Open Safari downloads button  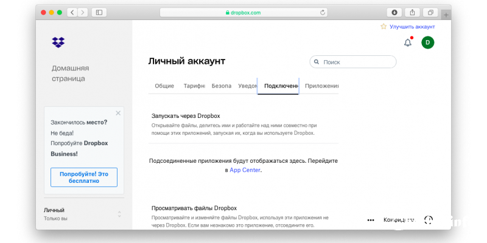tap(394, 12)
